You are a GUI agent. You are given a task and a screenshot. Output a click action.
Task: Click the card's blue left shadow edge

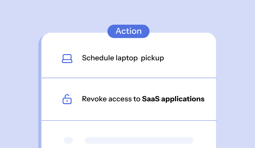pos(40,92)
